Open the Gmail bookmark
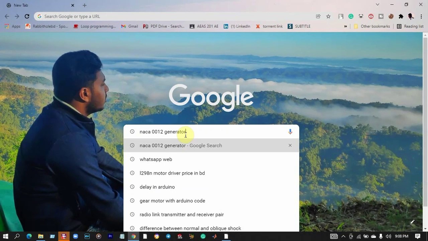Image resolution: width=428 pixels, height=241 pixels. [129, 26]
